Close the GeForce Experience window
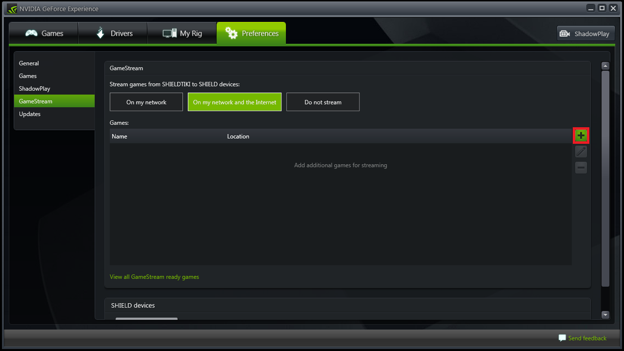Screen dimensions: 624x351 pyautogui.click(x=613, y=8)
